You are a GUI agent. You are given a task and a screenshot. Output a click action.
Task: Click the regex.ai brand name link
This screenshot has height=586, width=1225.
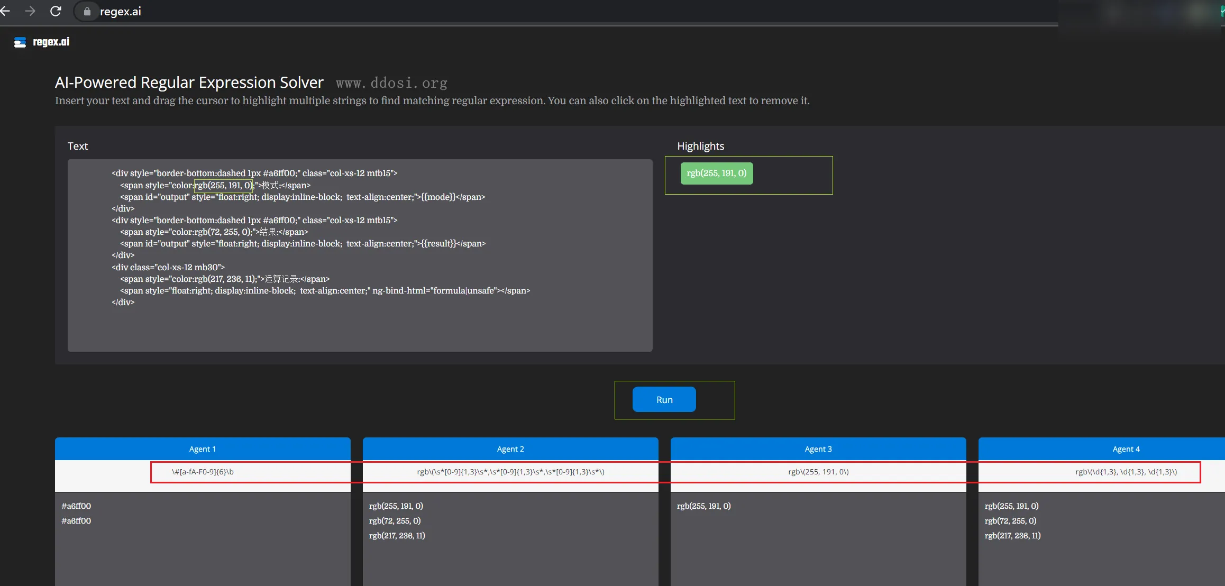coord(51,42)
